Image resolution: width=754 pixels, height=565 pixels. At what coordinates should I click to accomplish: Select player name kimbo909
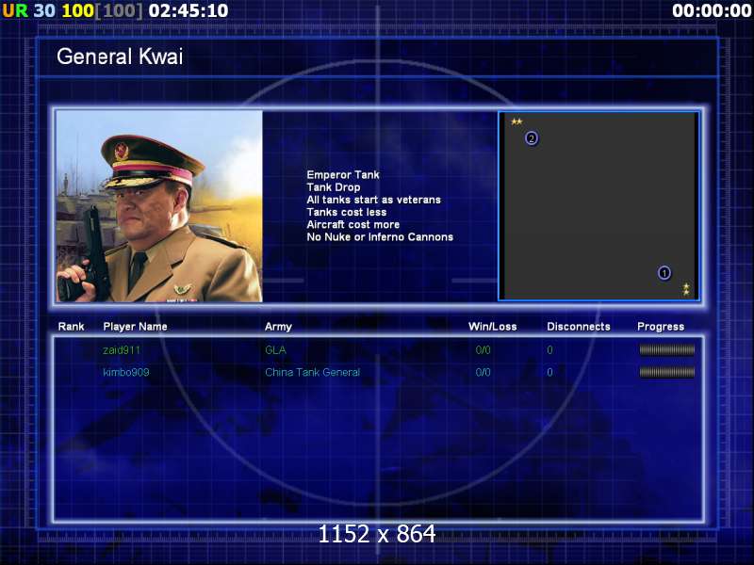coord(126,372)
